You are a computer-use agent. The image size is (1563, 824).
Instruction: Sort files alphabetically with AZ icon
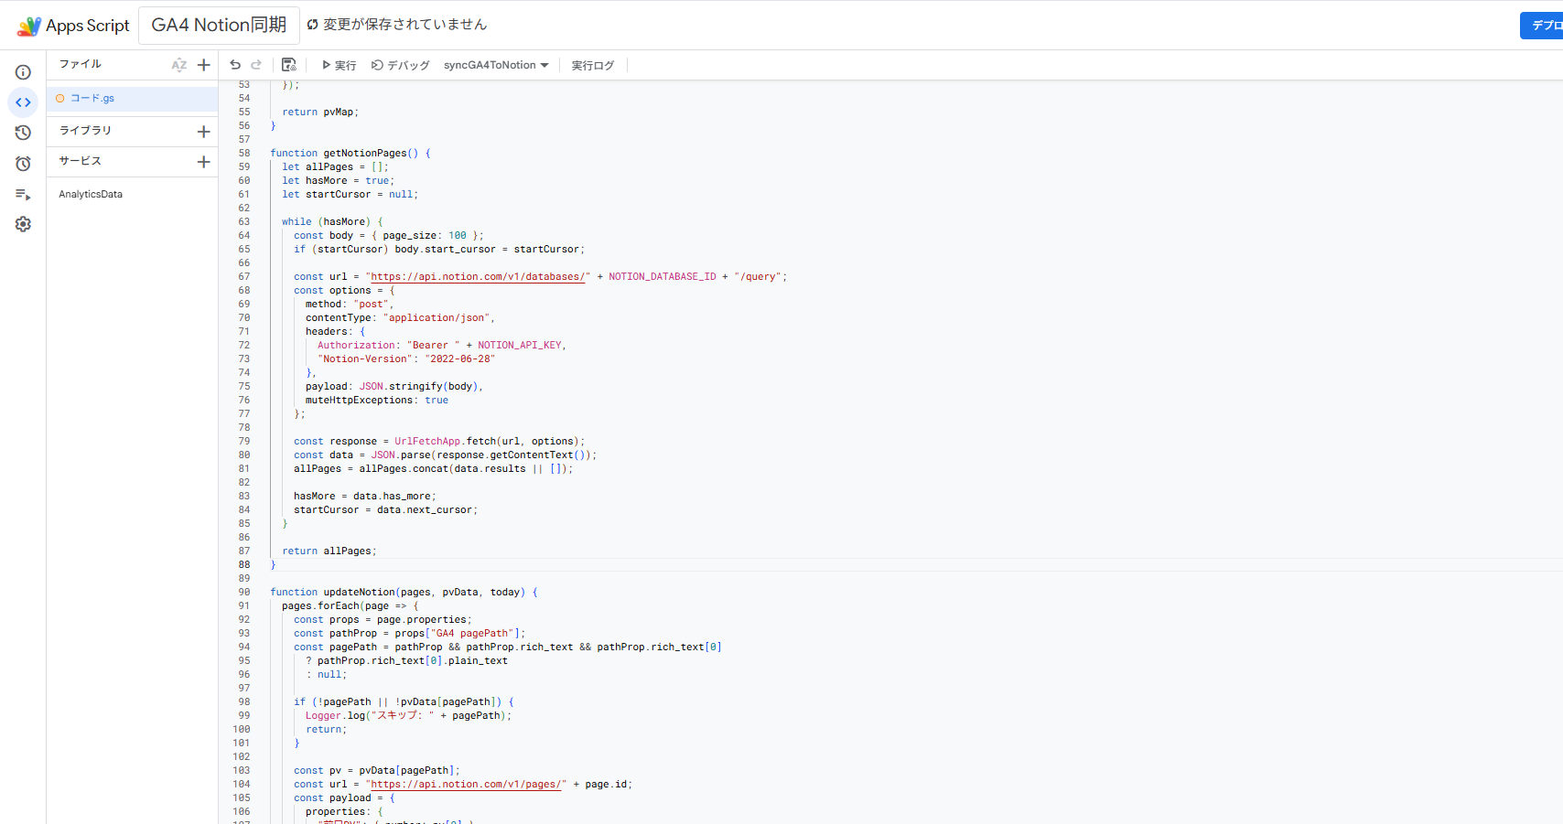click(x=179, y=65)
